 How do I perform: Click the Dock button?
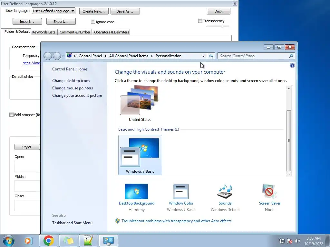[x=218, y=11]
